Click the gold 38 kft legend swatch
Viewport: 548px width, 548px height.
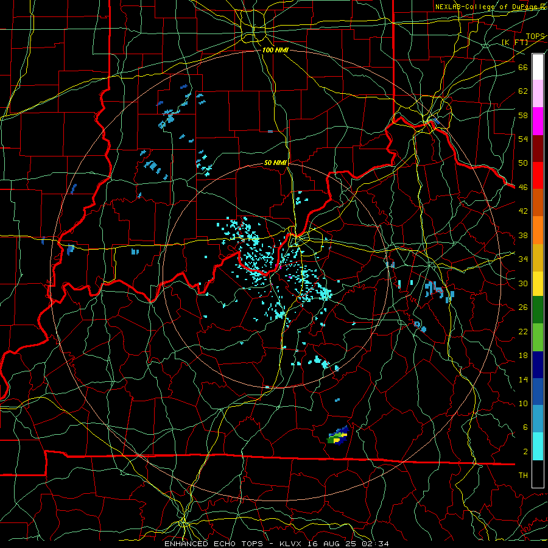pyautogui.click(x=538, y=258)
